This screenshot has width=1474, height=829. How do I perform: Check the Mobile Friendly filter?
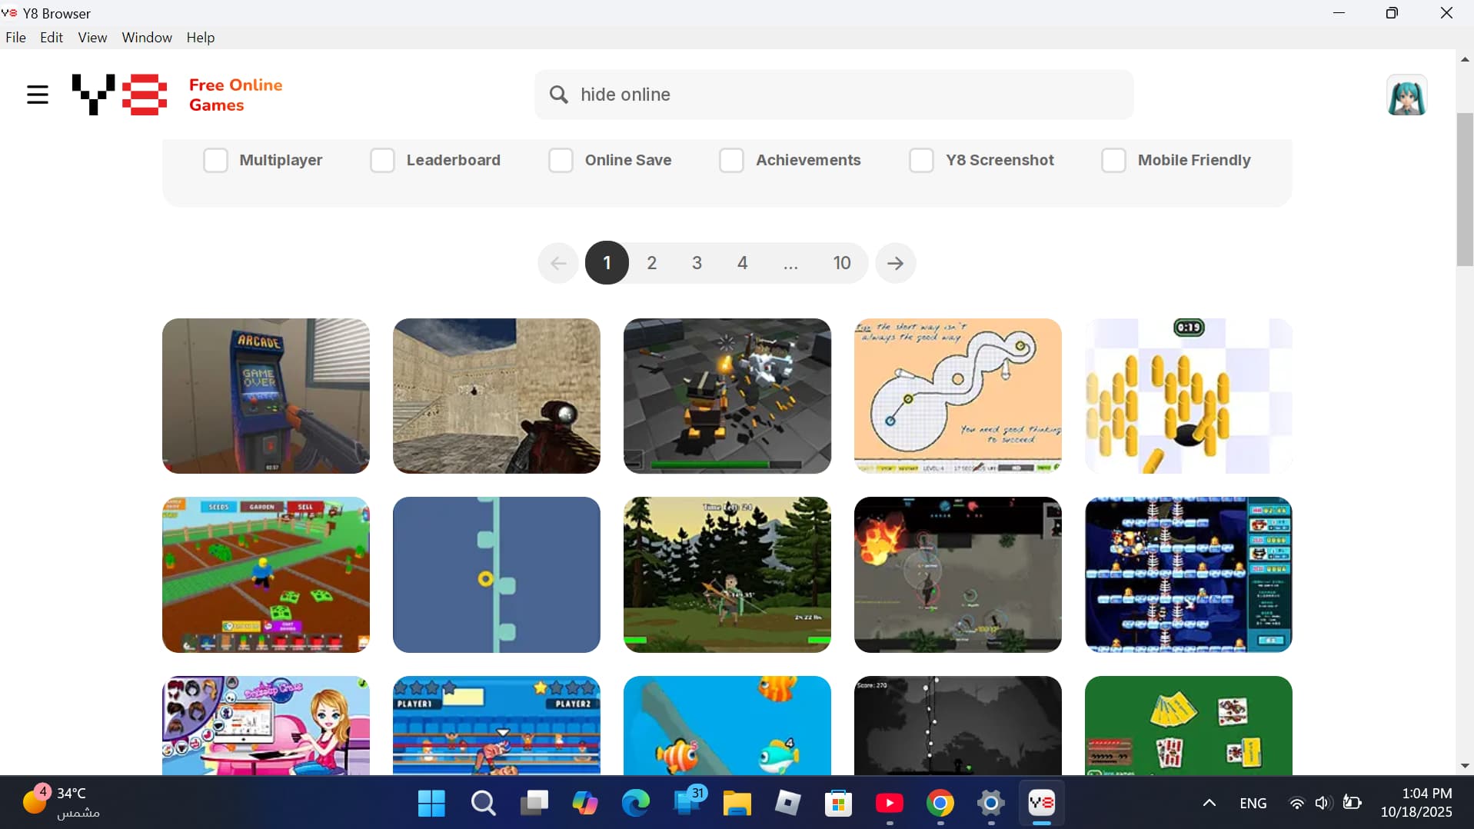pos(1113,160)
